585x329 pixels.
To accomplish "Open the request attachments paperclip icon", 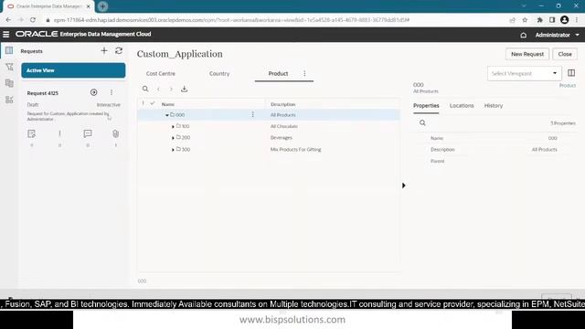I will pos(116,133).
